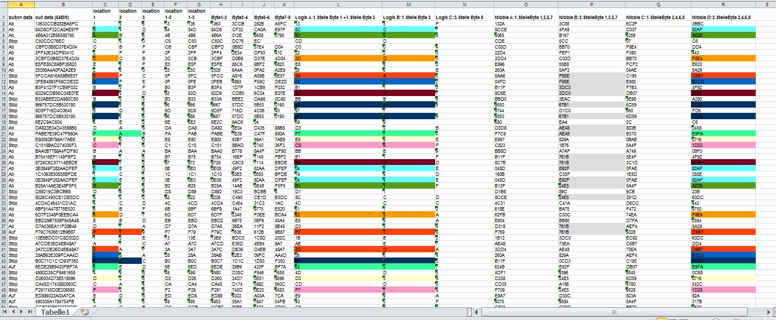The image size is (776, 320).
Task: Select column A header
Action: [20, 5]
